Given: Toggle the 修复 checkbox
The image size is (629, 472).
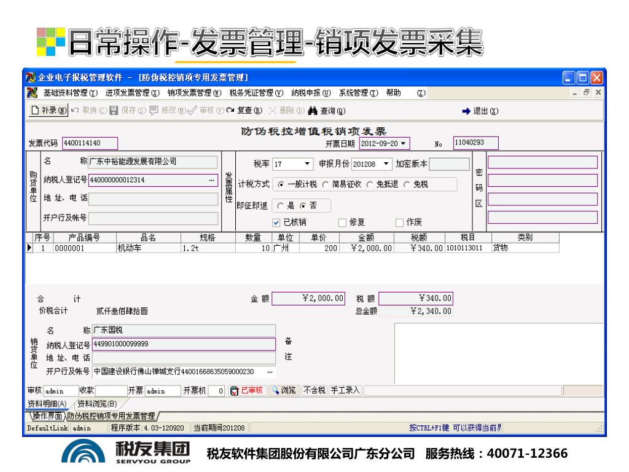Looking at the screenshot, I should [342, 222].
